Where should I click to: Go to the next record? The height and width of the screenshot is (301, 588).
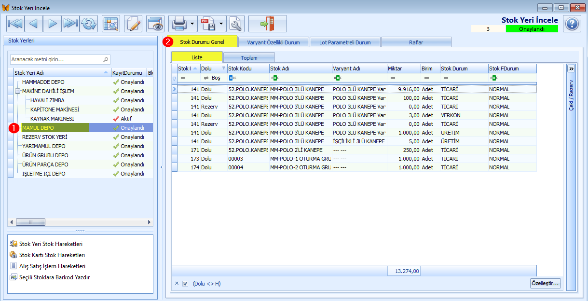click(52, 23)
